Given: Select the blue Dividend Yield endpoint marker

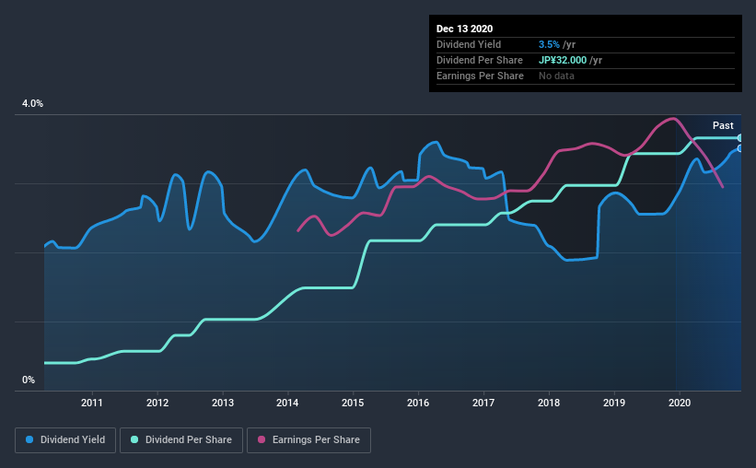Looking at the screenshot, I should point(740,148).
